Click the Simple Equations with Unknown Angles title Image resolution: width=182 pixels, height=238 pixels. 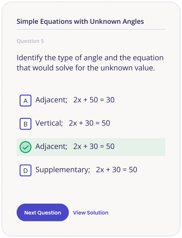click(x=80, y=21)
